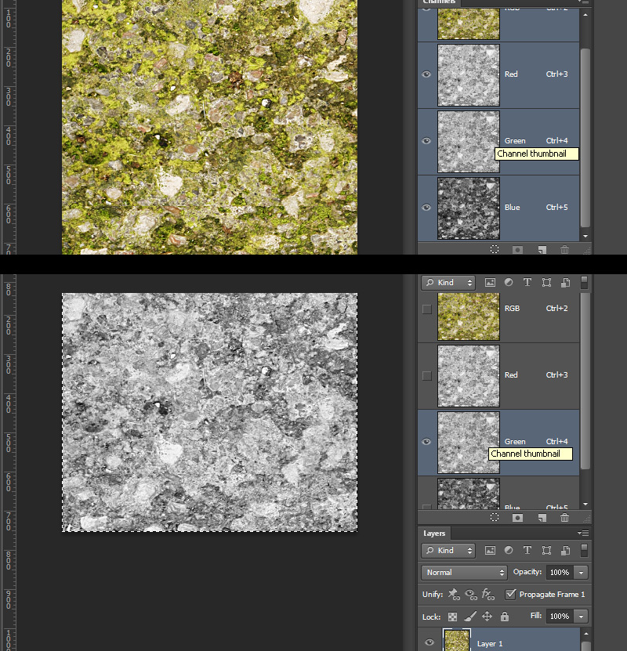This screenshot has height=651, width=627.
Task: Load channel as selection in upper Channels panel
Action: tap(494, 249)
